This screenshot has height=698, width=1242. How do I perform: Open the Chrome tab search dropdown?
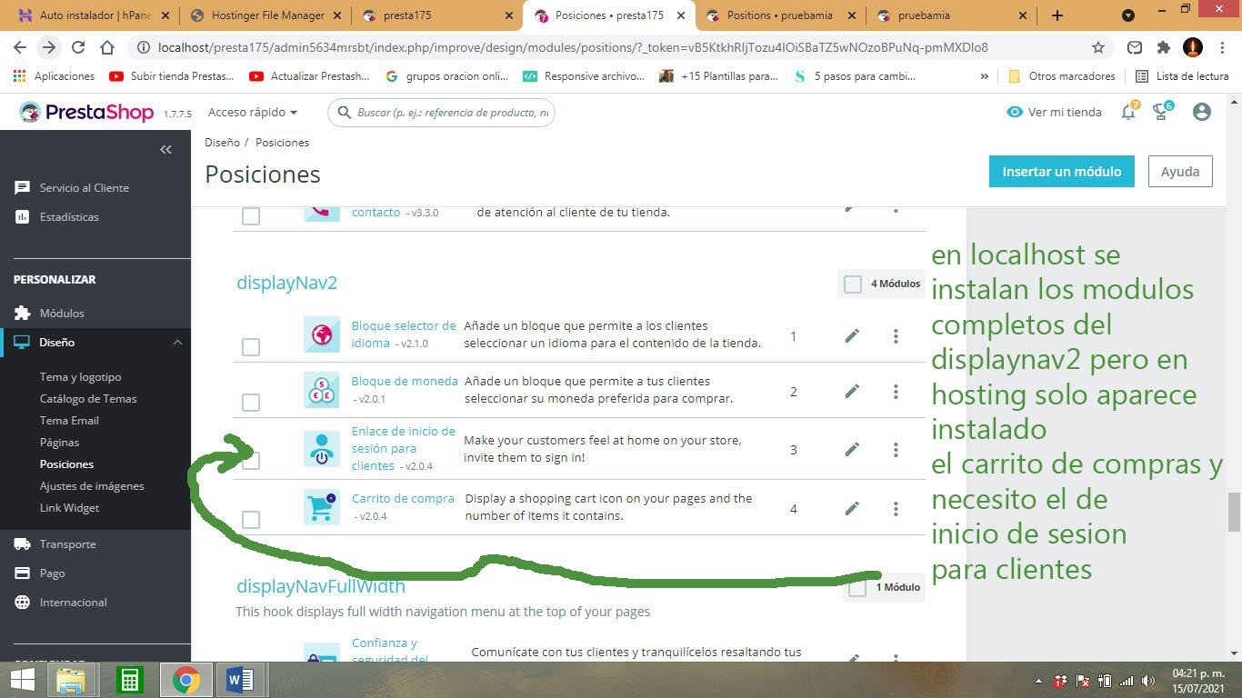pyautogui.click(x=1128, y=15)
